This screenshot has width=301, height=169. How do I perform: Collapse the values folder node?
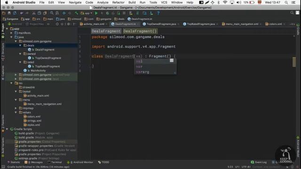coord(16,113)
